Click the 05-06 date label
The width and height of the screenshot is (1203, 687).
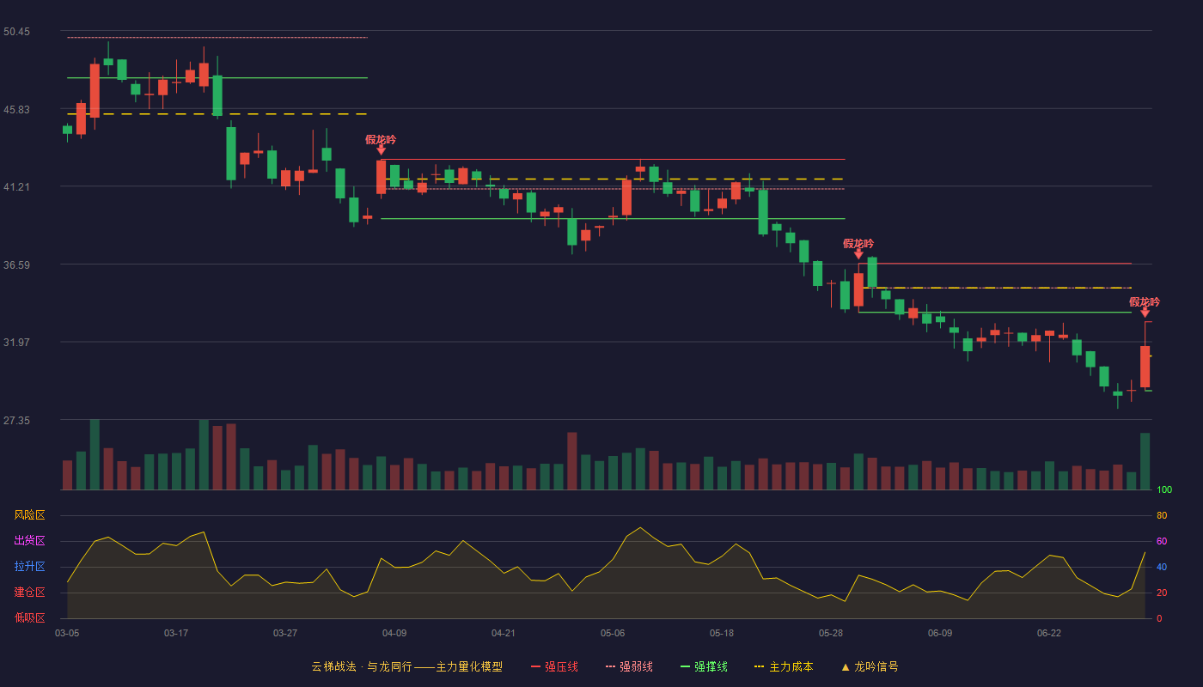tap(613, 633)
